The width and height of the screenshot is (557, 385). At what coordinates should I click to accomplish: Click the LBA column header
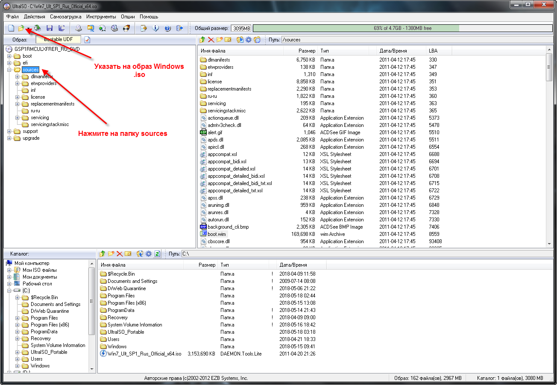coord(439,51)
